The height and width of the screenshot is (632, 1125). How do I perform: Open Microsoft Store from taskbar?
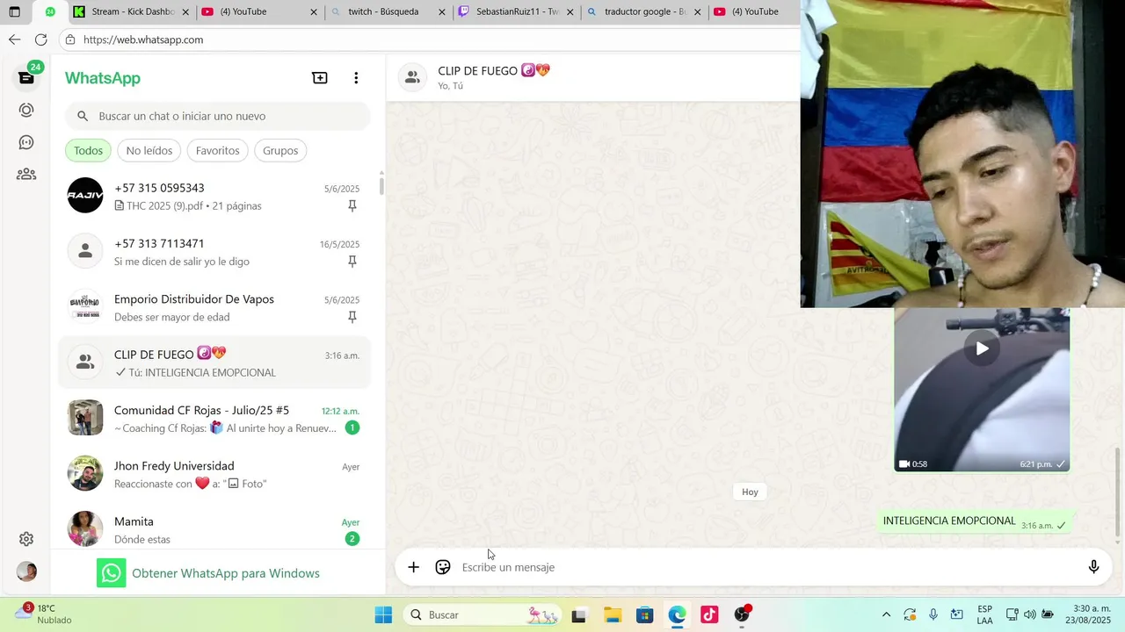644,614
